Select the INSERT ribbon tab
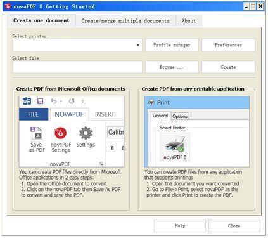Image resolution: width=268 pixels, height=238 pixels. tap(105, 114)
